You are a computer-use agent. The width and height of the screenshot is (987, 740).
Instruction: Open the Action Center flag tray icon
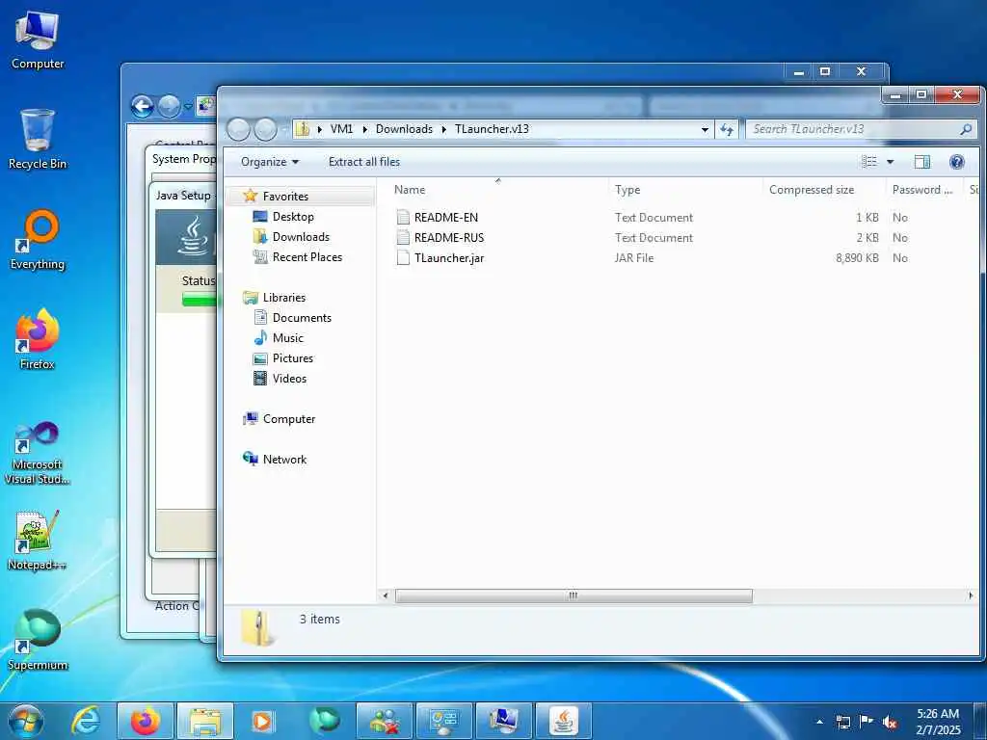[x=867, y=721]
